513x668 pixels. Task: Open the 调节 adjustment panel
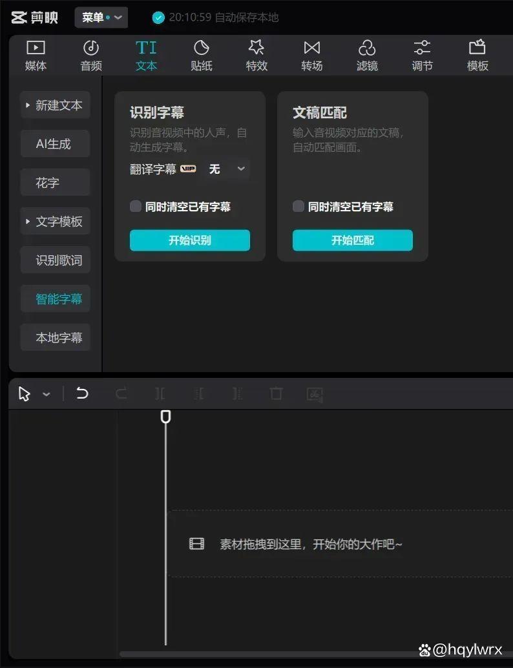(x=423, y=56)
